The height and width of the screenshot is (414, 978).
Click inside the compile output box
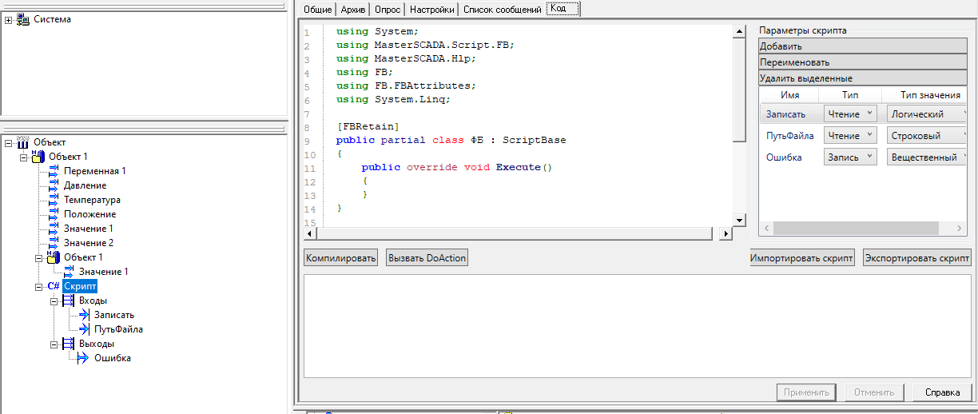(637, 326)
